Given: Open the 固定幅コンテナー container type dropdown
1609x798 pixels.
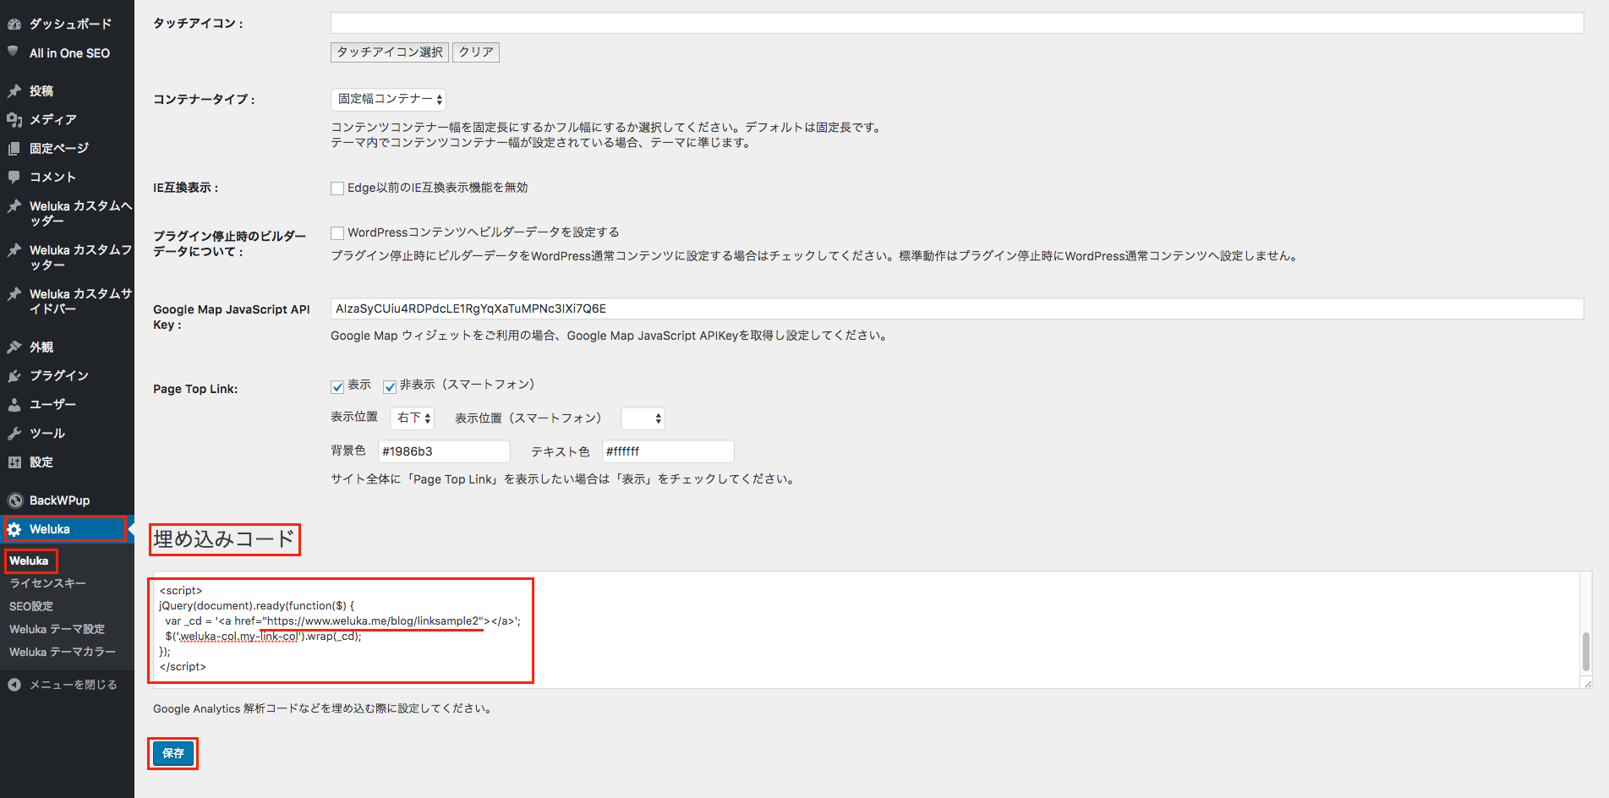Looking at the screenshot, I should (x=388, y=99).
